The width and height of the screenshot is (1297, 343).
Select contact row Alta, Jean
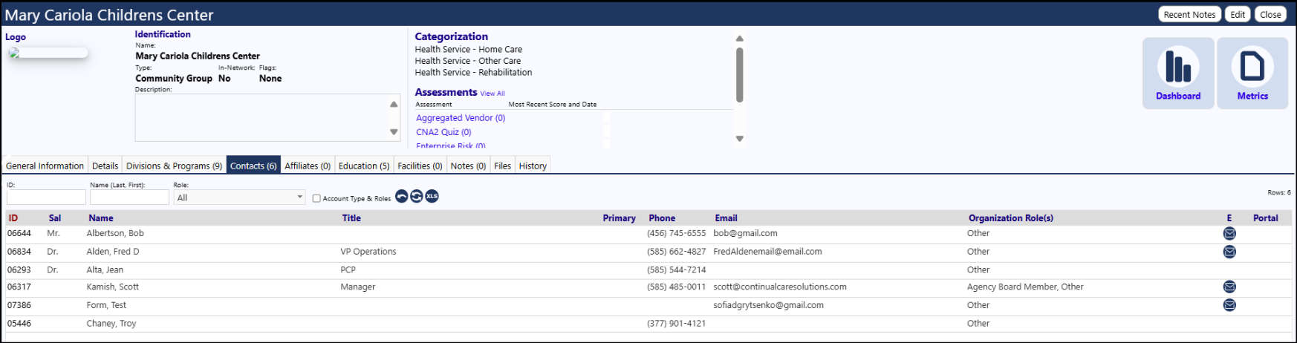pos(648,269)
